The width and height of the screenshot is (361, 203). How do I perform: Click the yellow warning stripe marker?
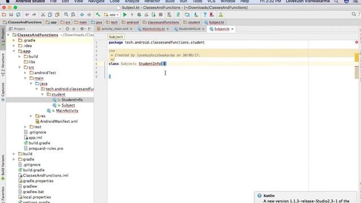[x=356, y=58]
